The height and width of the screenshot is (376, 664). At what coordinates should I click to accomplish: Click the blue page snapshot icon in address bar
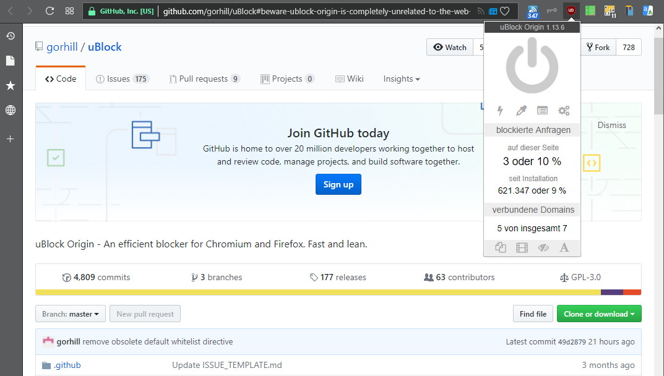tap(493, 11)
